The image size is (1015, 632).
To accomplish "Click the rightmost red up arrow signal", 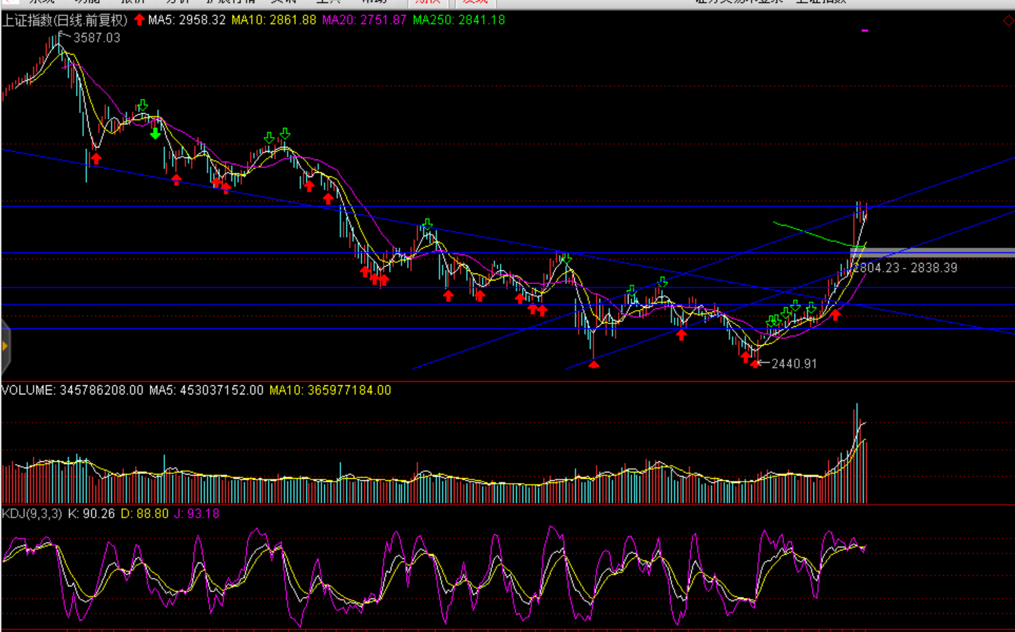I will [x=836, y=314].
